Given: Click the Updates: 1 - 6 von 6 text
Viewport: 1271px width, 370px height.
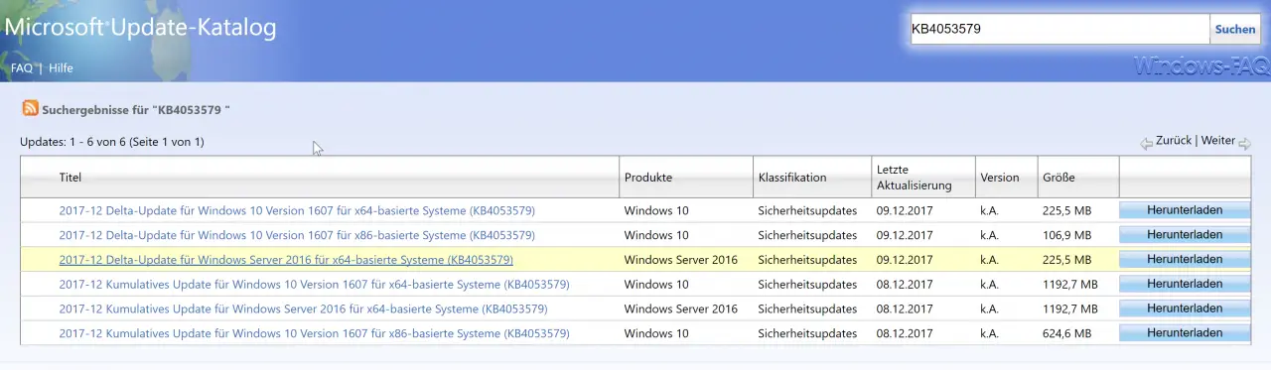Looking at the screenshot, I should (73, 142).
